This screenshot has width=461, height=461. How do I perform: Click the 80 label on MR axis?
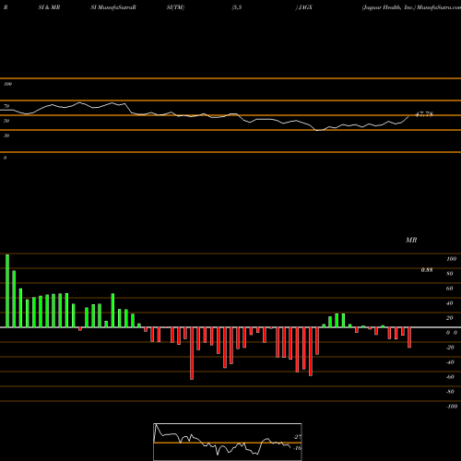(450, 274)
